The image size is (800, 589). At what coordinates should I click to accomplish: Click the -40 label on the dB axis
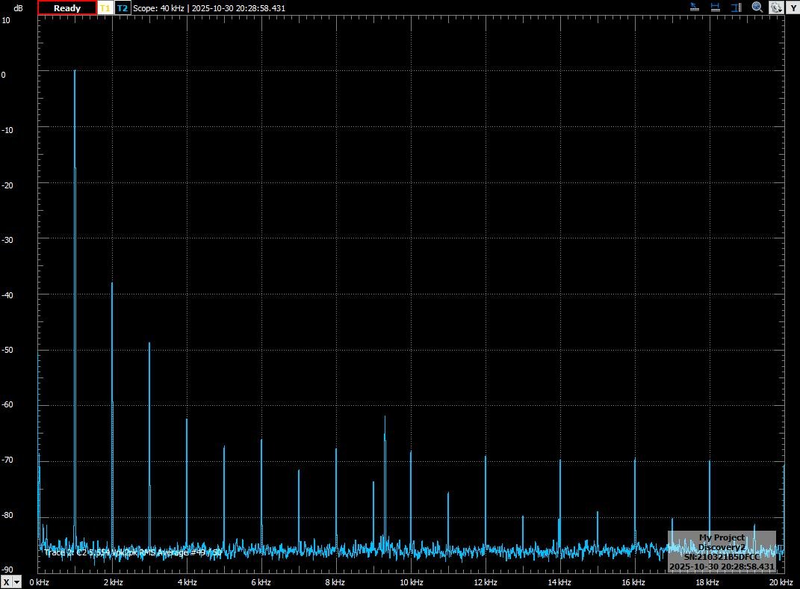[x=6, y=294]
